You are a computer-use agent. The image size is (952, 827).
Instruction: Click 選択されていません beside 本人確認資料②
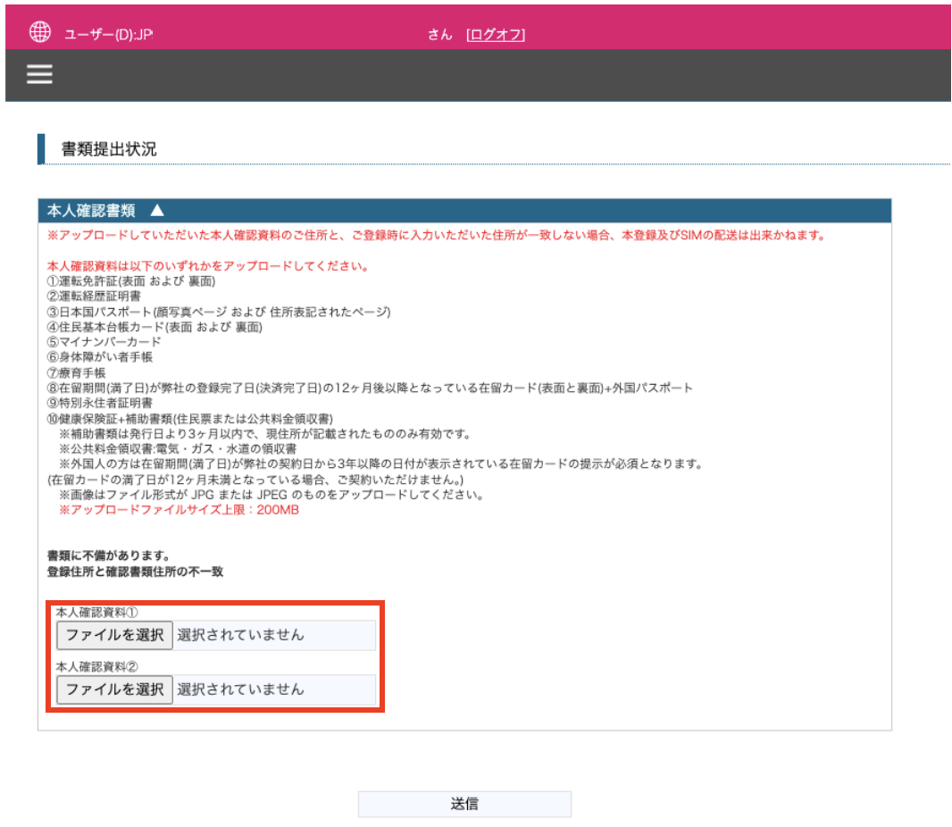click(240, 689)
